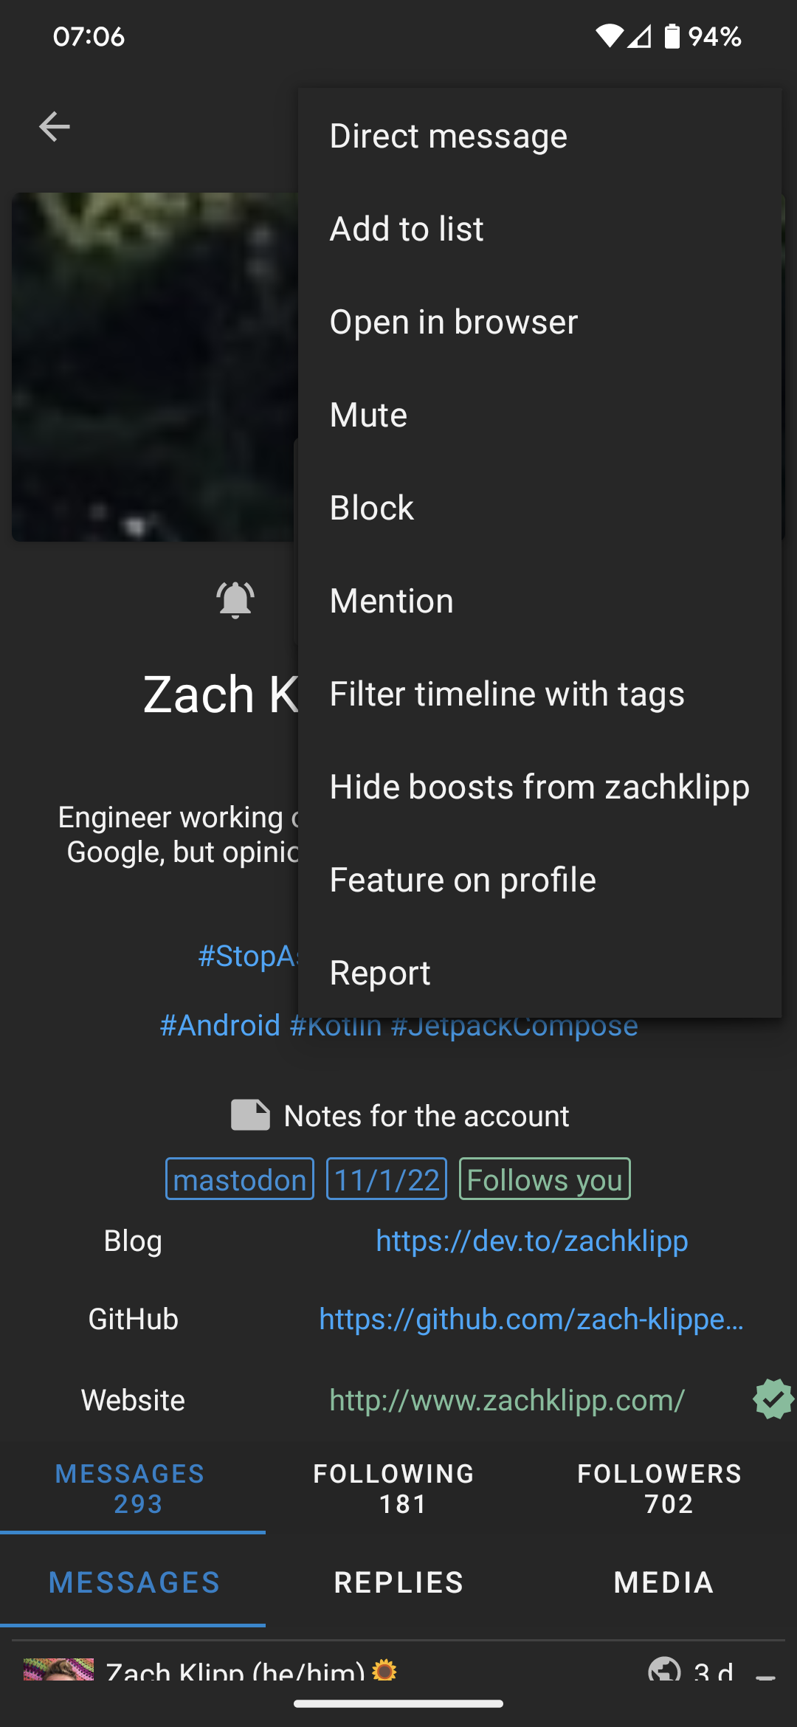This screenshot has height=1727, width=797.
Task: Open Notes for the account
Action: (398, 1115)
